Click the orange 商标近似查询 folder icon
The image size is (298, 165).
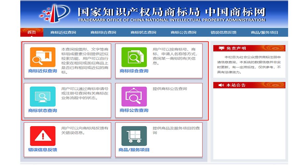tap(42, 57)
